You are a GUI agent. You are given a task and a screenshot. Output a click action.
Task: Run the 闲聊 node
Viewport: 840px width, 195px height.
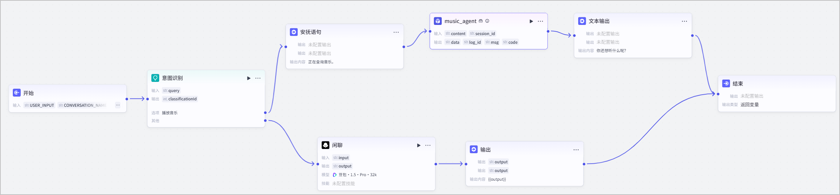[419, 145]
